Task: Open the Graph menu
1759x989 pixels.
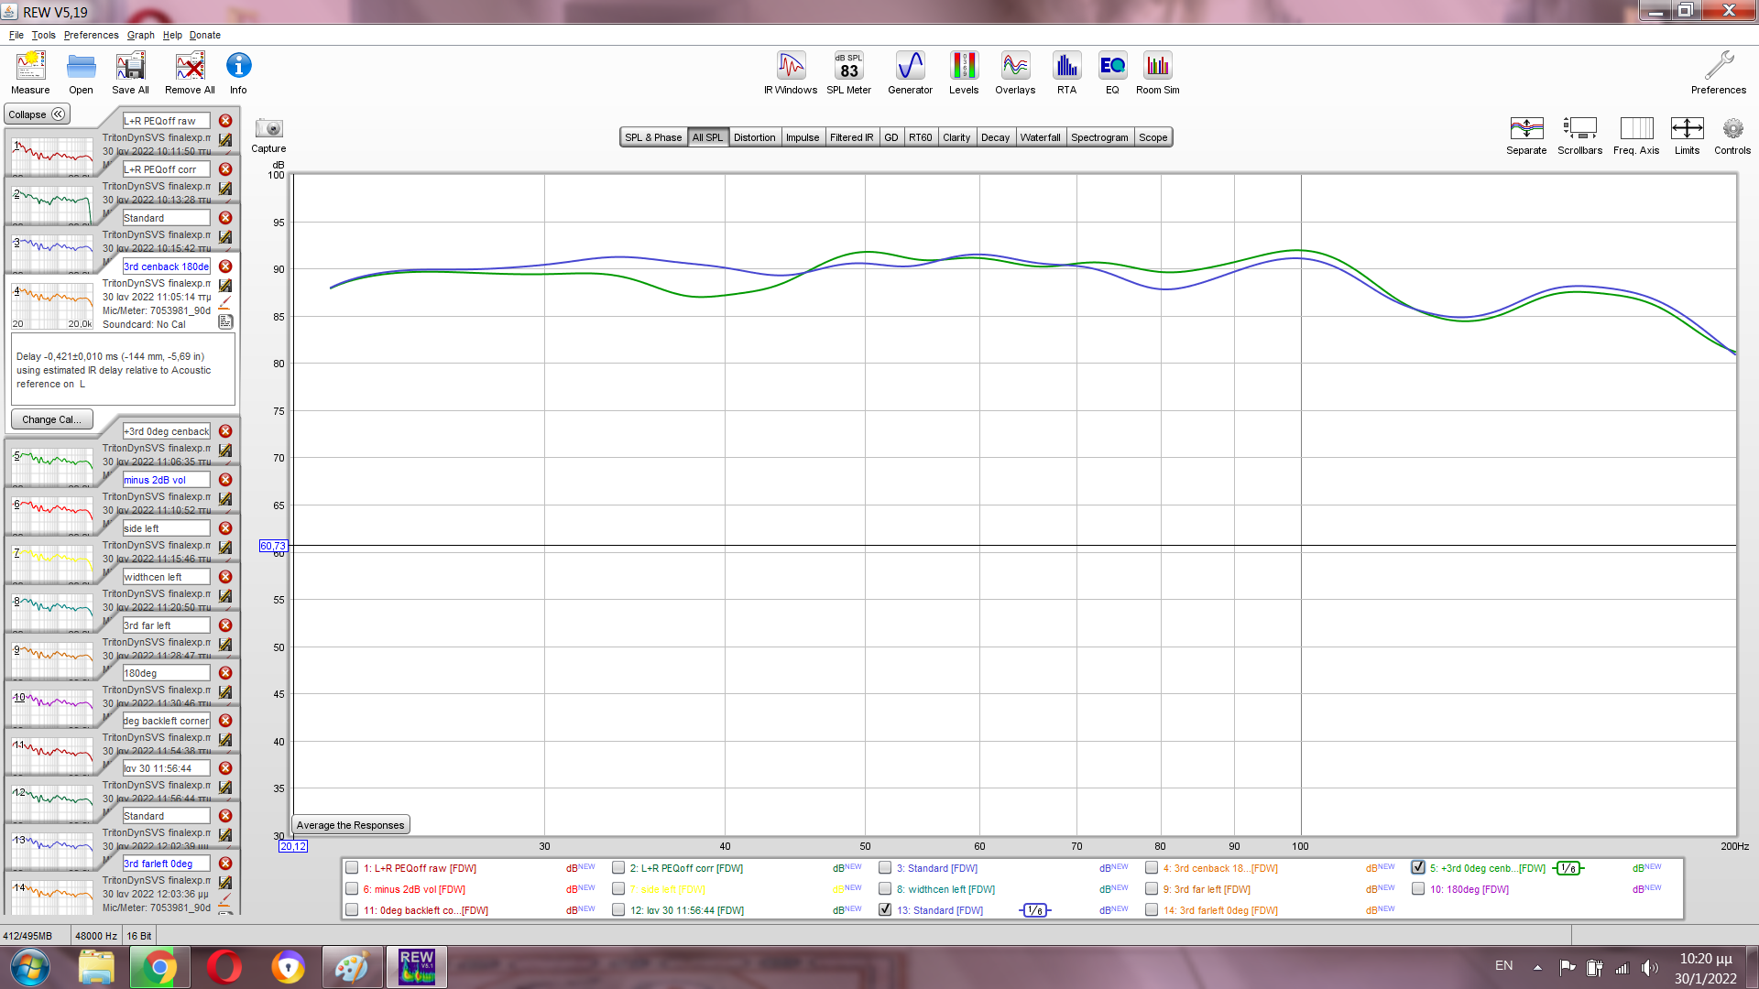Action: click(x=140, y=35)
